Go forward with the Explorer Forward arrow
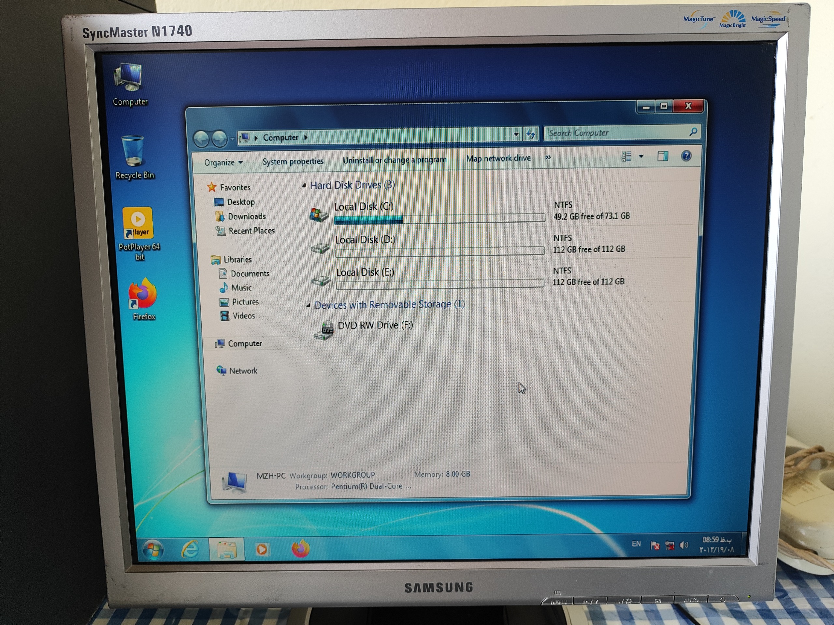This screenshot has height=625, width=834. point(219,139)
